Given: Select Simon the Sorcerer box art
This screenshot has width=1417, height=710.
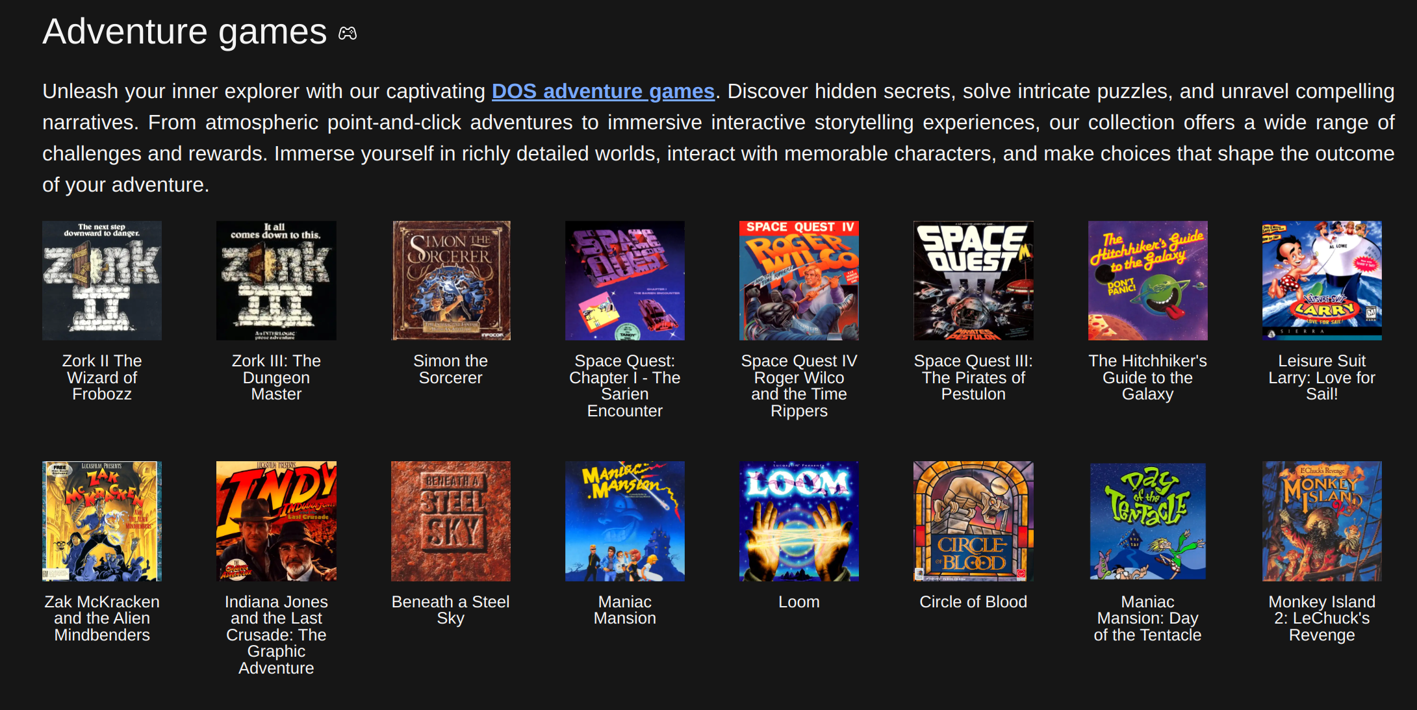Looking at the screenshot, I should point(451,281).
